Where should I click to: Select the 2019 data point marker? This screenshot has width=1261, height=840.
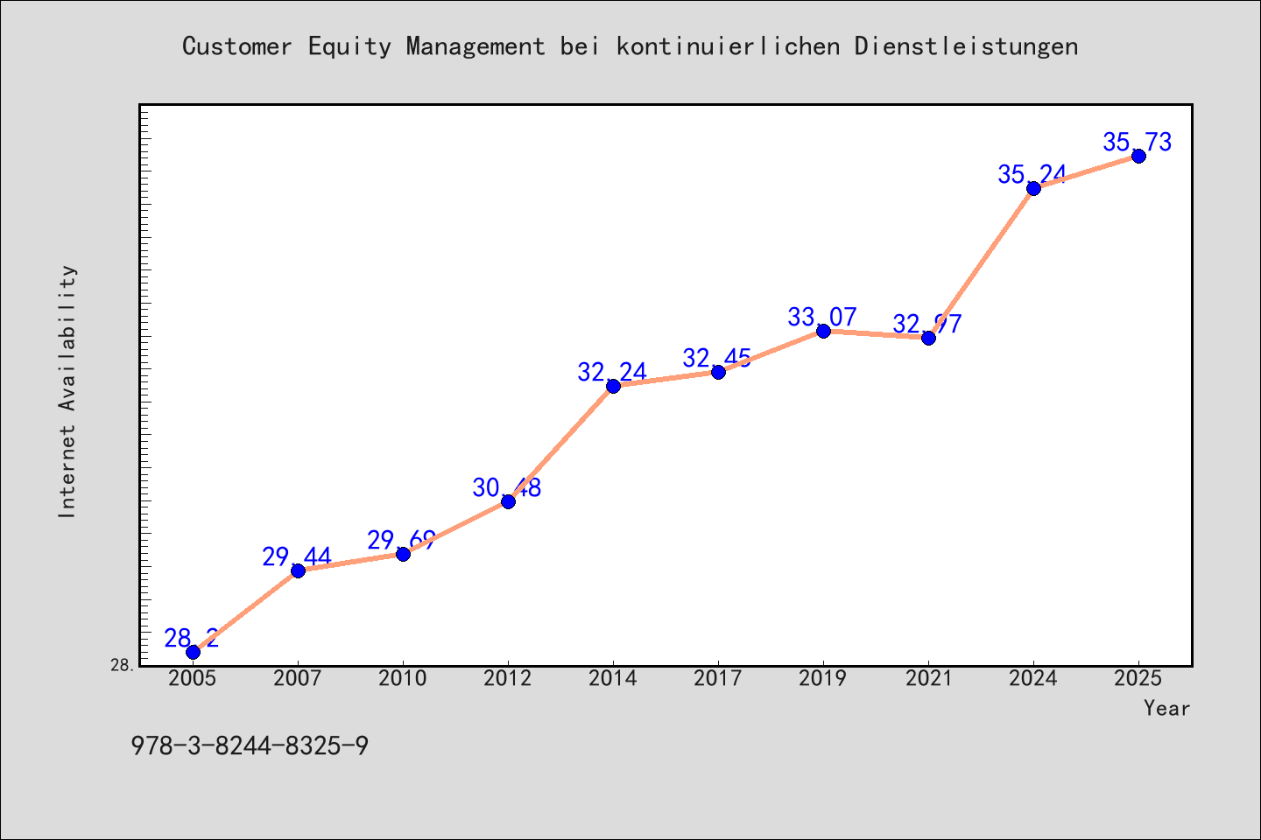[823, 331]
